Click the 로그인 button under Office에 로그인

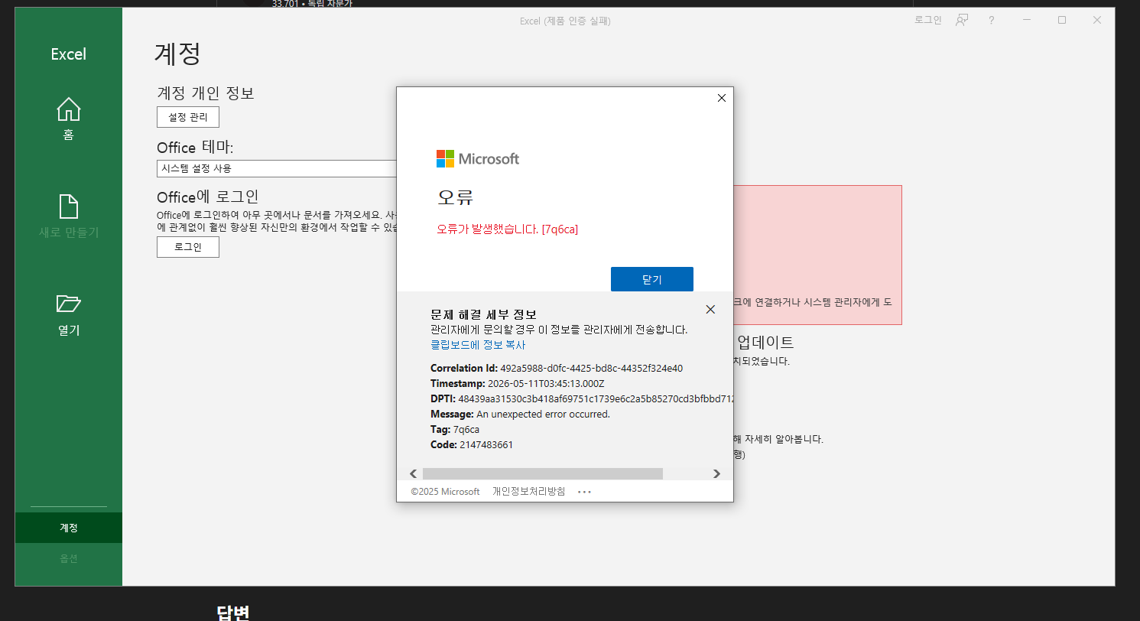(188, 247)
